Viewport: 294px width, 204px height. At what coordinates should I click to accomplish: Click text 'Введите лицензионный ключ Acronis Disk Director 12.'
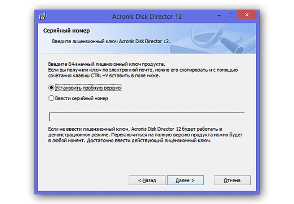tap(111, 41)
